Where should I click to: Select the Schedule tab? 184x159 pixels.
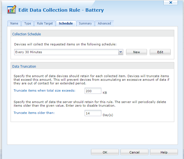tap(66, 23)
